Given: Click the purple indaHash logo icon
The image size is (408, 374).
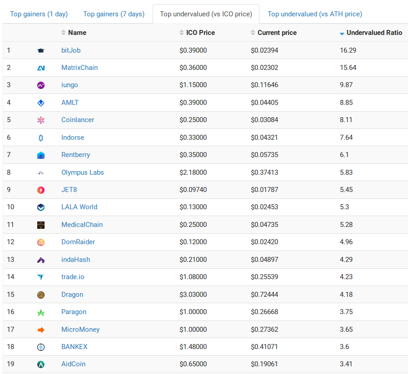Looking at the screenshot, I should point(41,260).
